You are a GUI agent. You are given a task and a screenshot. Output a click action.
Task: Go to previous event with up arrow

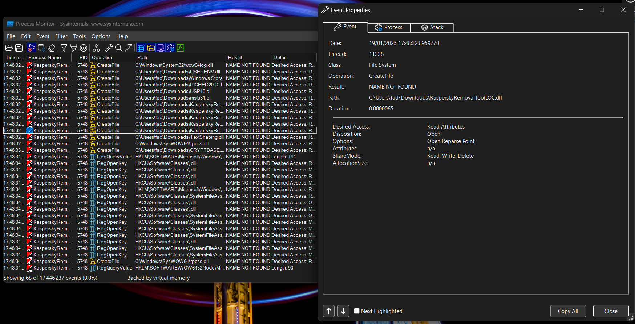click(329, 311)
